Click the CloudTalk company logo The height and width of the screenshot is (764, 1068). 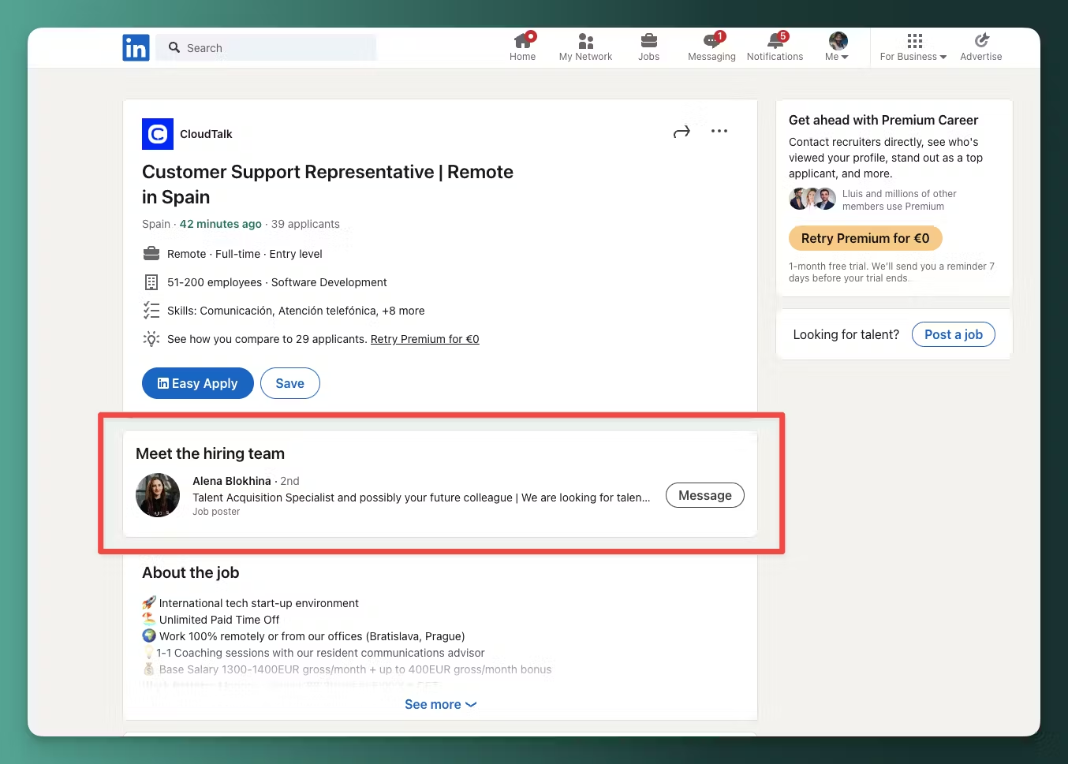(157, 134)
